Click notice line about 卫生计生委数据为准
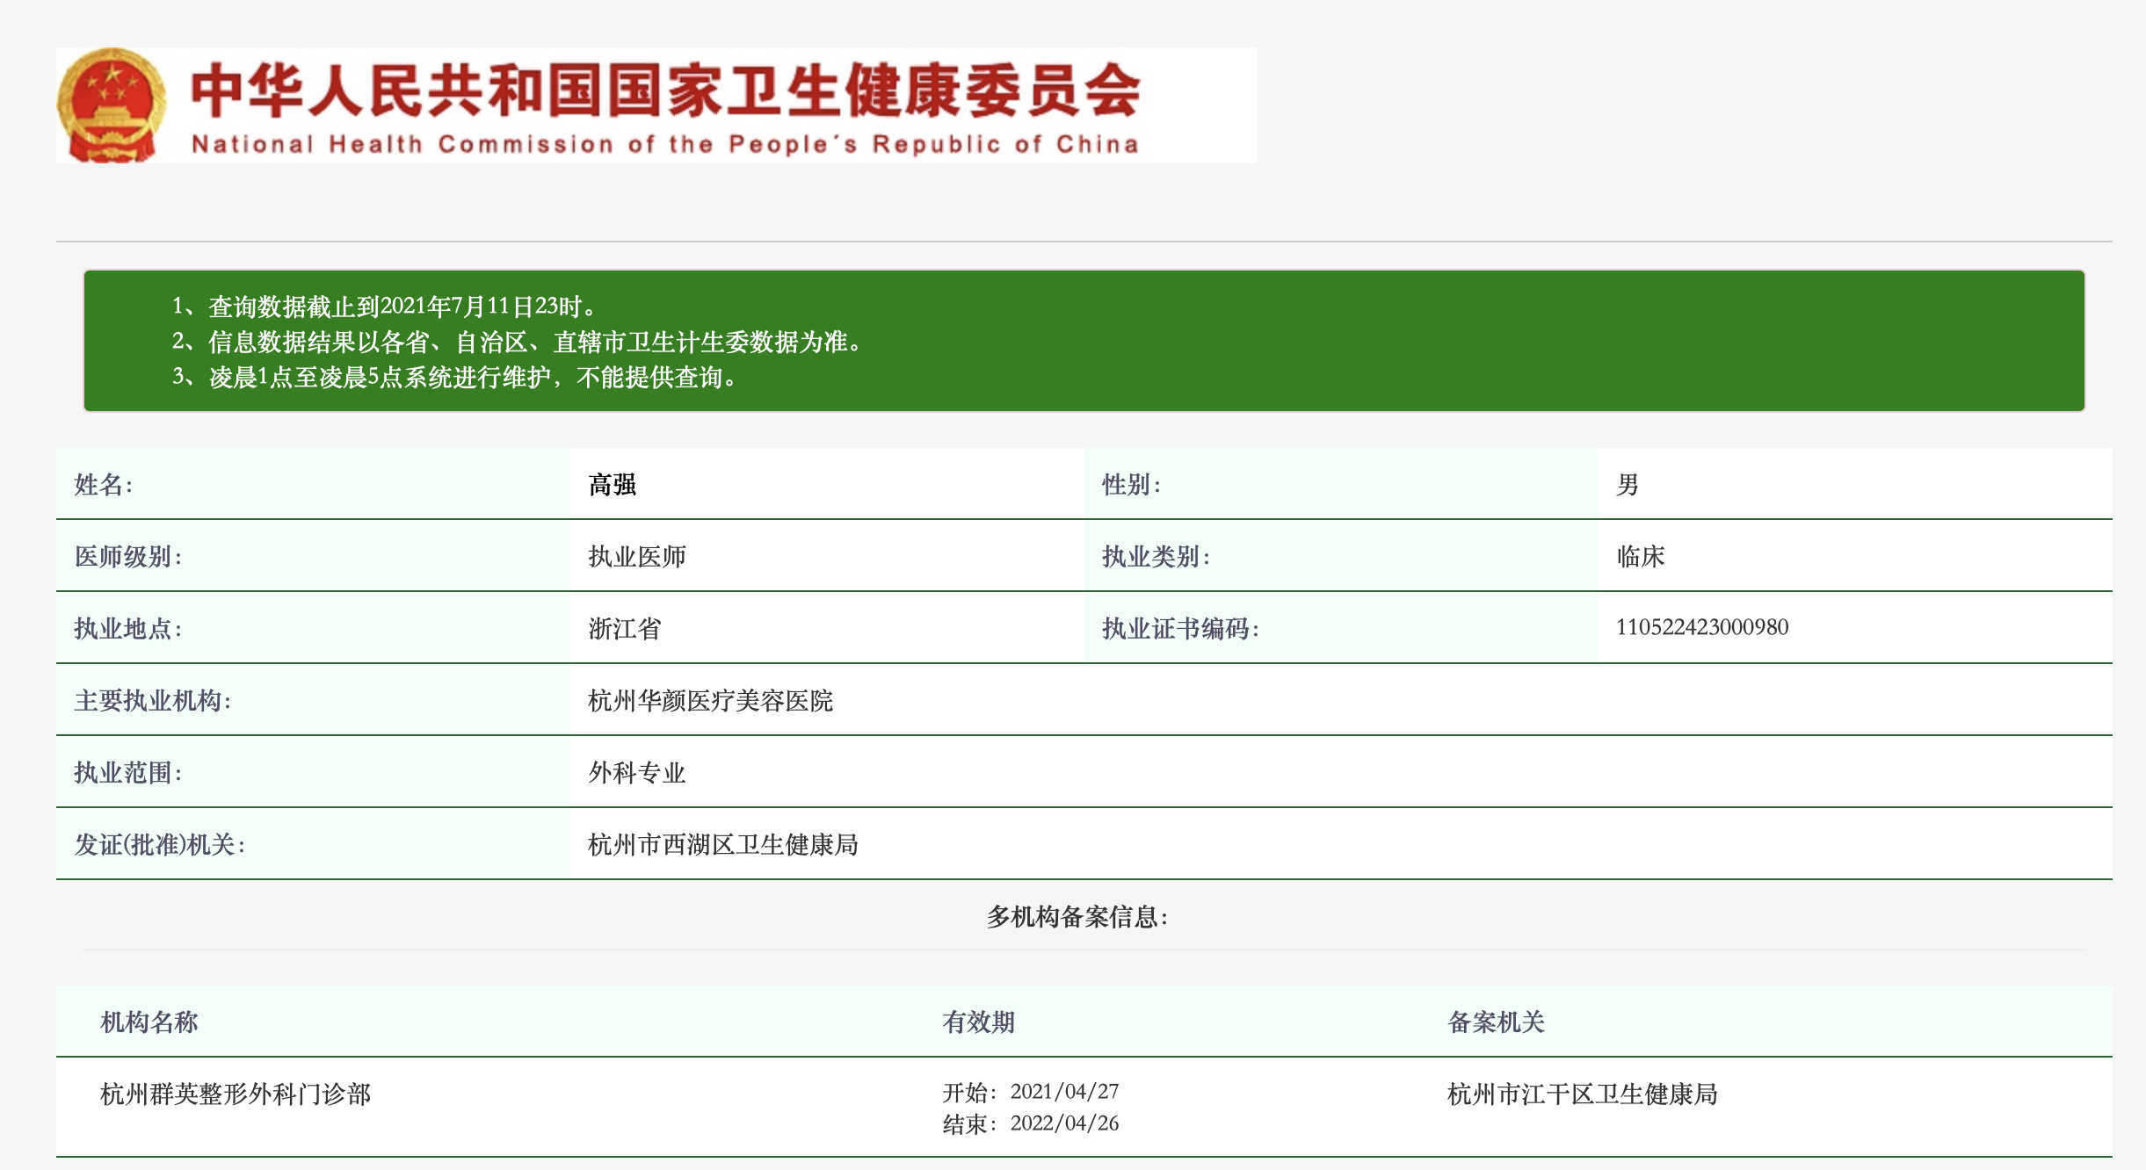The width and height of the screenshot is (2146, 1170). tap(518, 342)
